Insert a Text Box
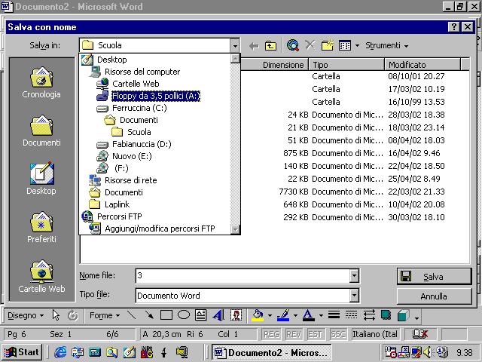482x362 pixels. pyautogui.click(x=201, y=315)
